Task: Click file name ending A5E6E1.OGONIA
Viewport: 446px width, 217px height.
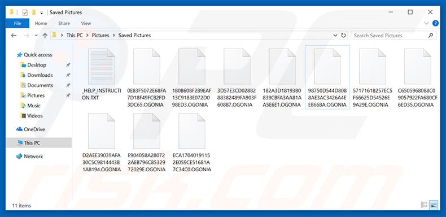Action: 282,98
